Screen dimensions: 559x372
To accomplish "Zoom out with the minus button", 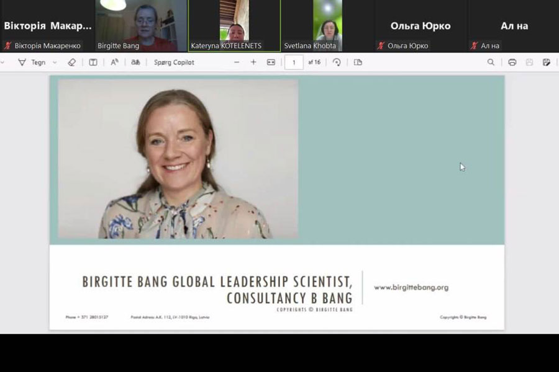I will point(237,62).
